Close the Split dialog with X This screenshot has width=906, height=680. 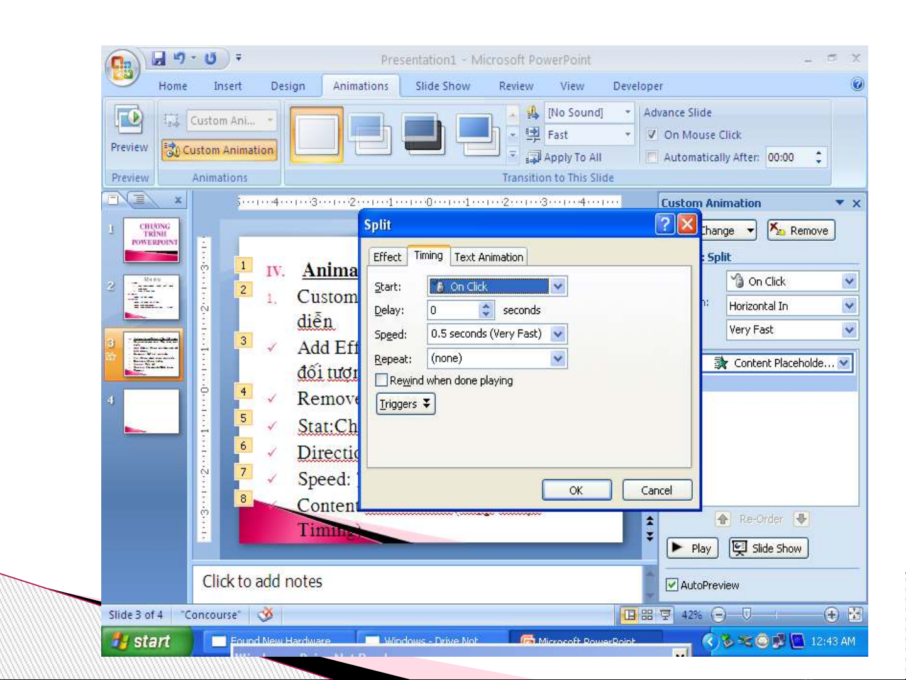687,224
